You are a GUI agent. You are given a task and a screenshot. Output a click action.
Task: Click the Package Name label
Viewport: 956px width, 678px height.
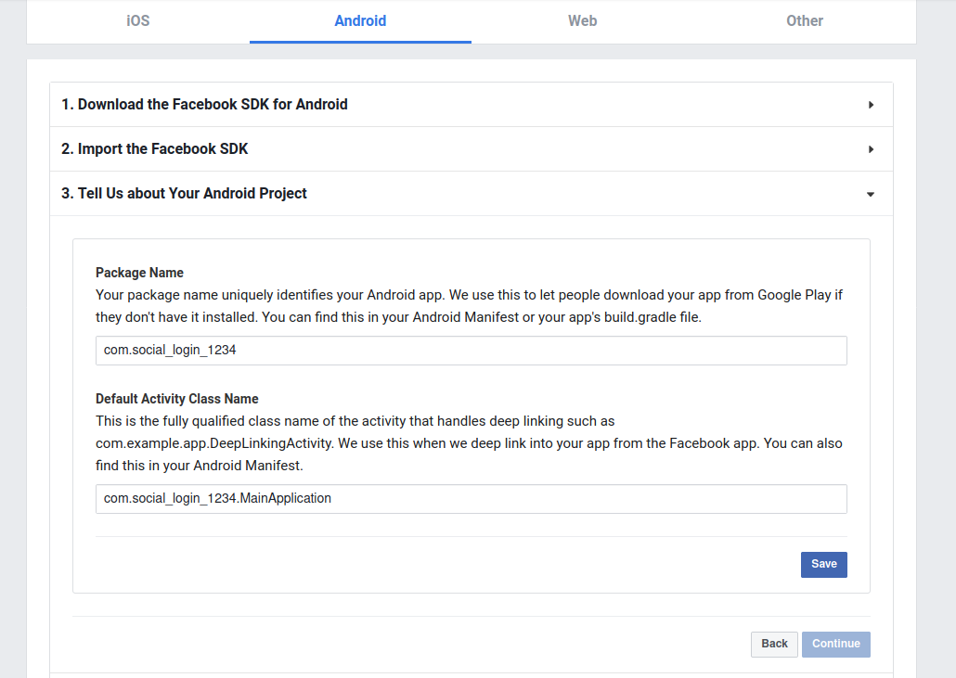click(x=139, y=273)
